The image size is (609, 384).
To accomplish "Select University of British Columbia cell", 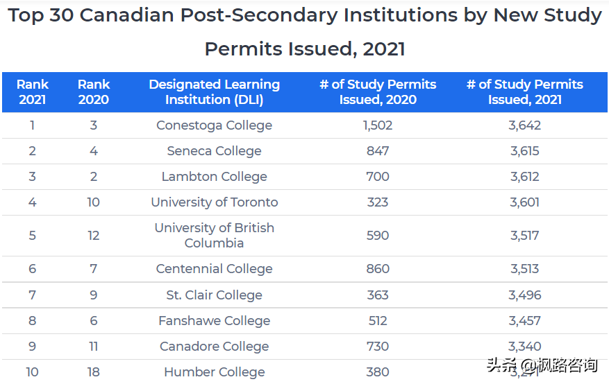I will (214, 236).
